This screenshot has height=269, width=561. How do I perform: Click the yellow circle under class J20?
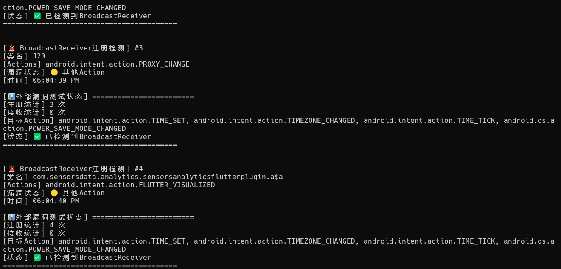pyautogui.click(x=54, y=72)
